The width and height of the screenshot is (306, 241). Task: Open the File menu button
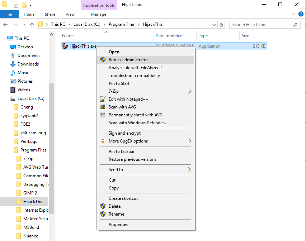pos(9,14)
